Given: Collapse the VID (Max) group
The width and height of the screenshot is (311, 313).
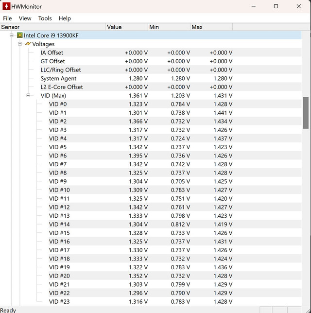Looking at the screenshot, I should pyautogui.click(x=28, y=95).
